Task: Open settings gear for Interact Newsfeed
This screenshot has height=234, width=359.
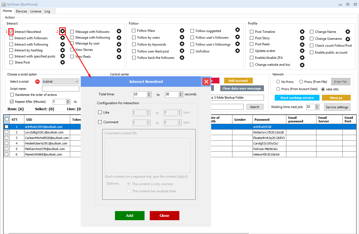Action: [63, 31]
